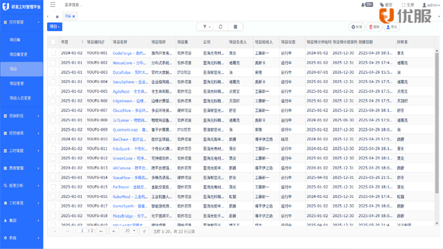The image size is (443, 249).
Task: Open the AgileNest project link
Action: click(x=130, y=91)
